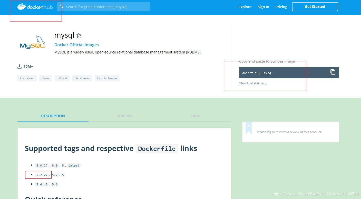Open Docker Hub home via logo
Image resolution: width=361 pixels, height=199 pixels.
tap(35, 7)
